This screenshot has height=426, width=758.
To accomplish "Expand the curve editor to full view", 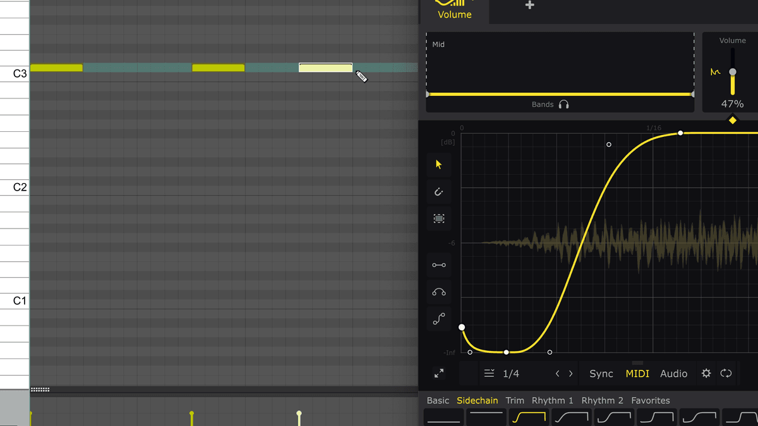I will click(439, 374).
